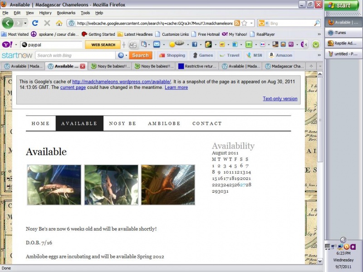Click the orange startnow Search button
Viewport: 363px width, 272px height.
140,55
